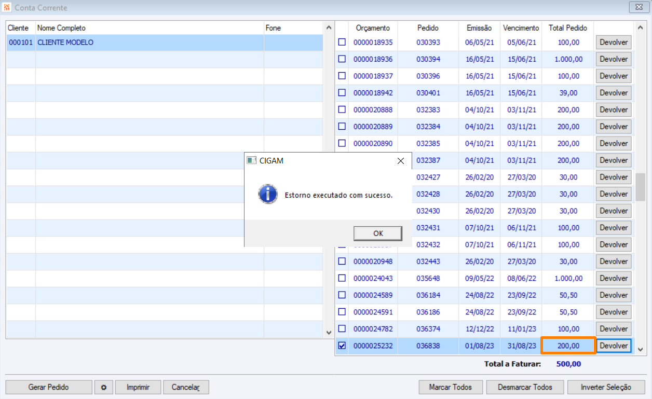The width and height of the screenshot is (652, 399).
Task: Select orçamento 0000020948 cell
Action: (373, 262)
